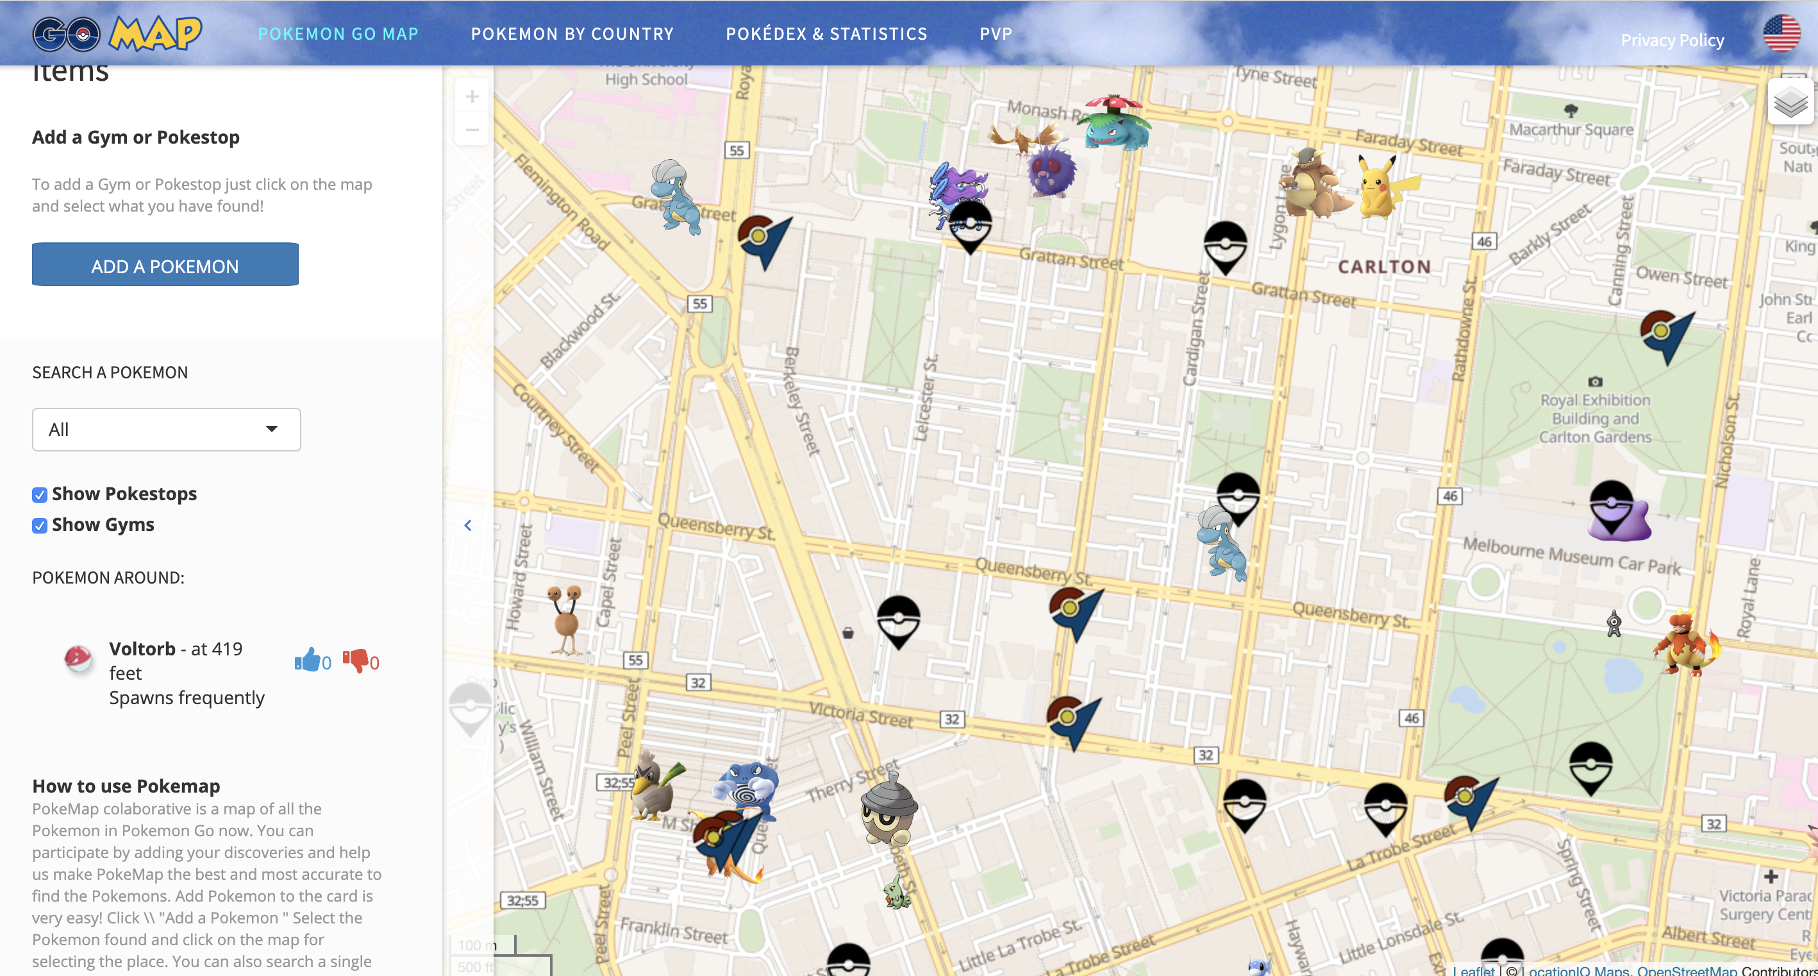The height and width of the screenshot is (976, 1818).
Task: Open the Leaflet attribution link
Action: coord(1473,970)
